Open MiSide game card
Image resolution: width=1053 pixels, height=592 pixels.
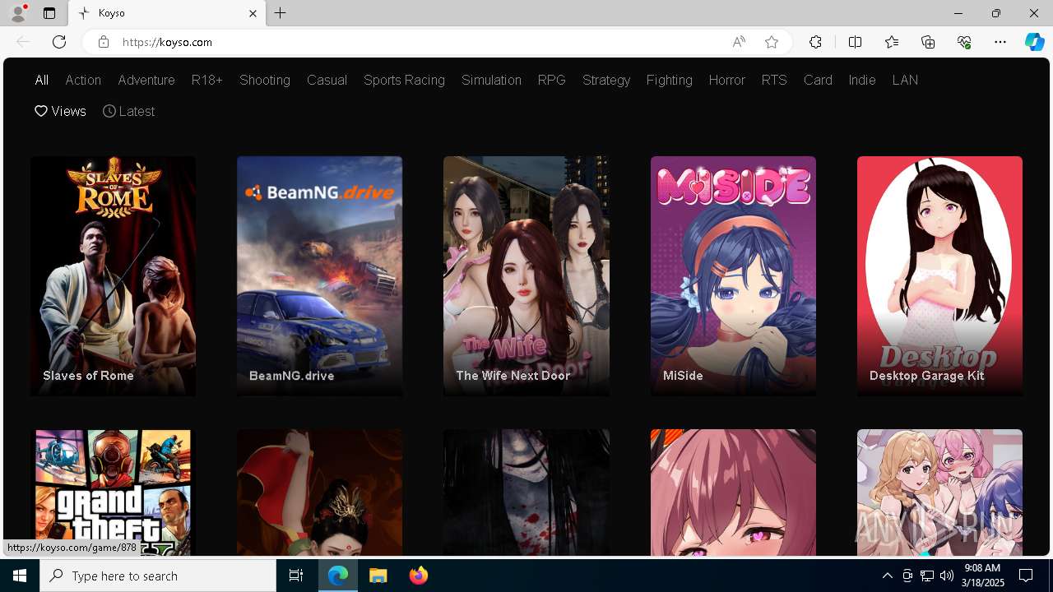pyautogui.click(x=733, y=276)
